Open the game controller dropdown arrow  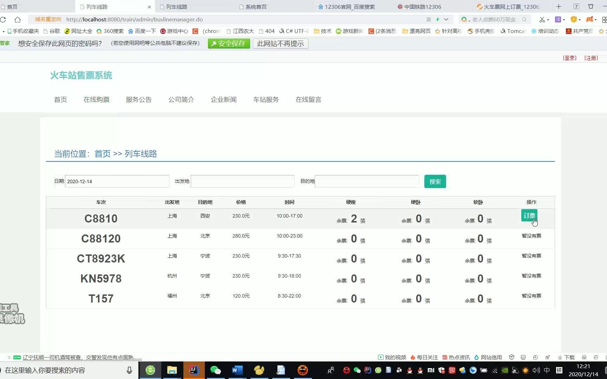[595, 20]
